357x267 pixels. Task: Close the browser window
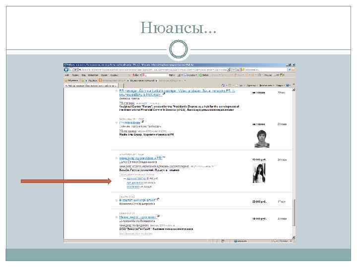click(294, 65)
